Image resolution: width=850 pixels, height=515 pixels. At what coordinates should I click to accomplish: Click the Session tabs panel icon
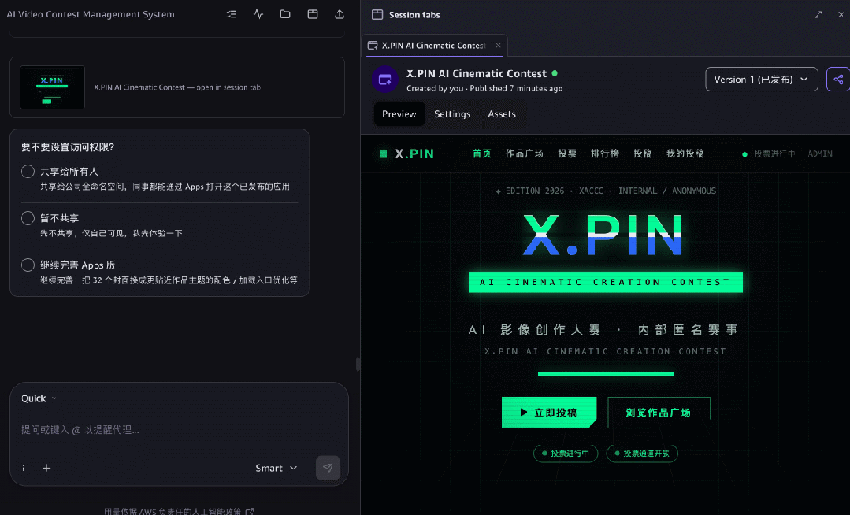[377, 15]
